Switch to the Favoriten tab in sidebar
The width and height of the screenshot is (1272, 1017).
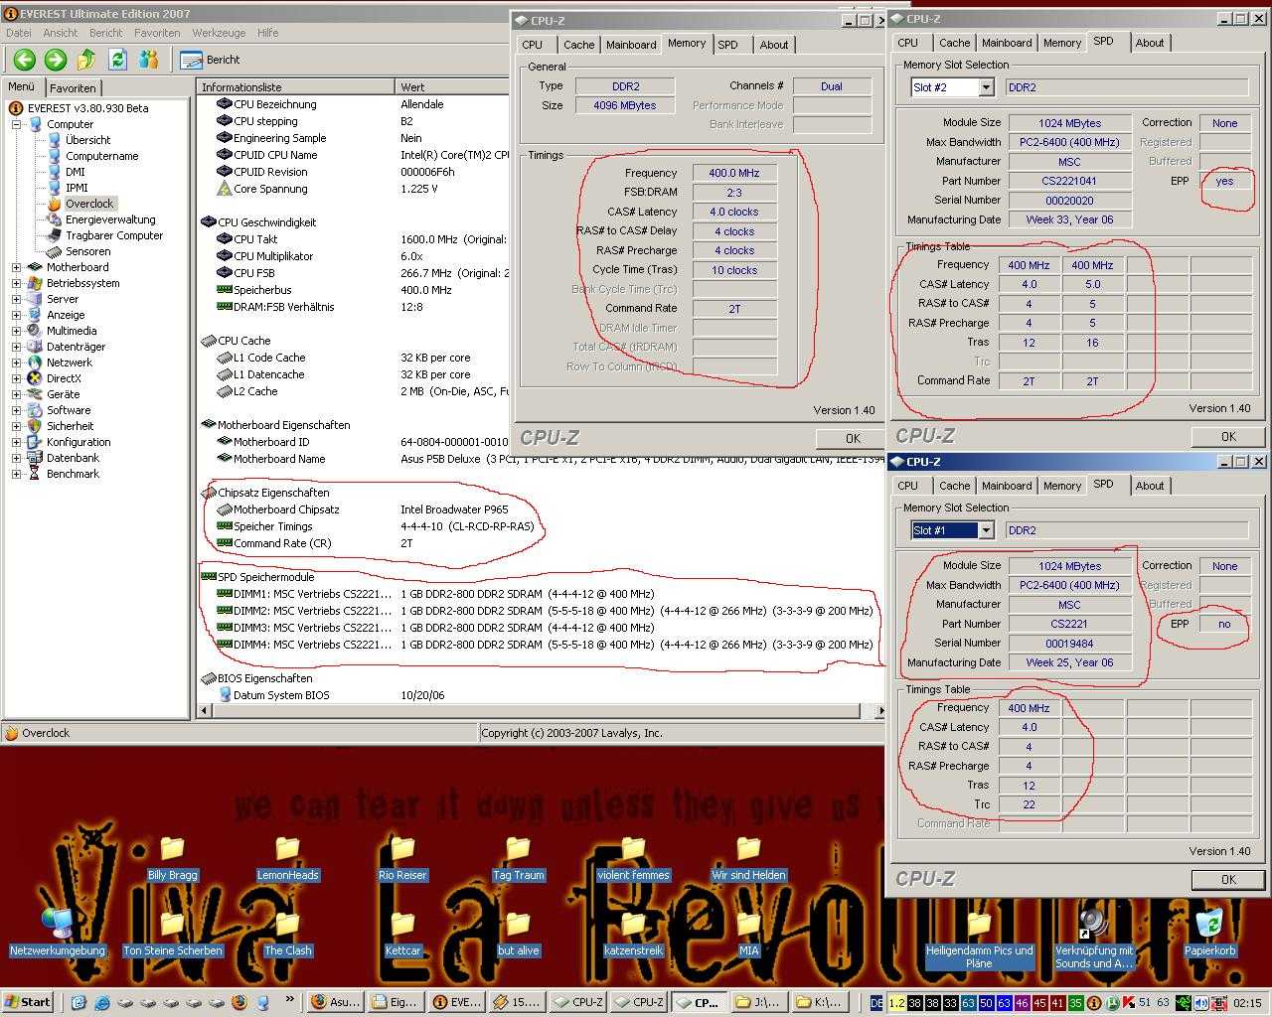73,87
